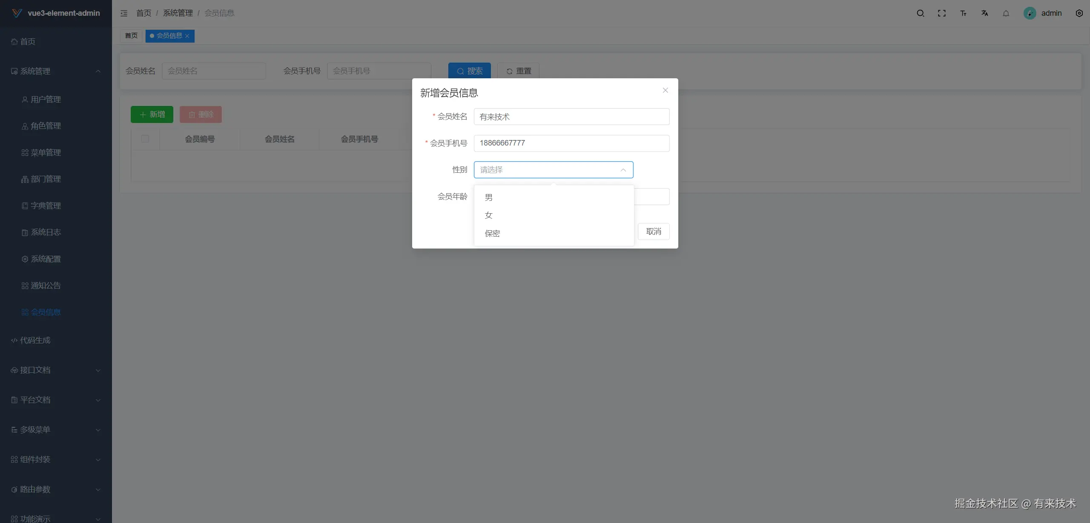Toggle fullscreen mode icon
The width and height of the screenshot is (1090, 523).
pyautogui.click(x=942, y=13)
